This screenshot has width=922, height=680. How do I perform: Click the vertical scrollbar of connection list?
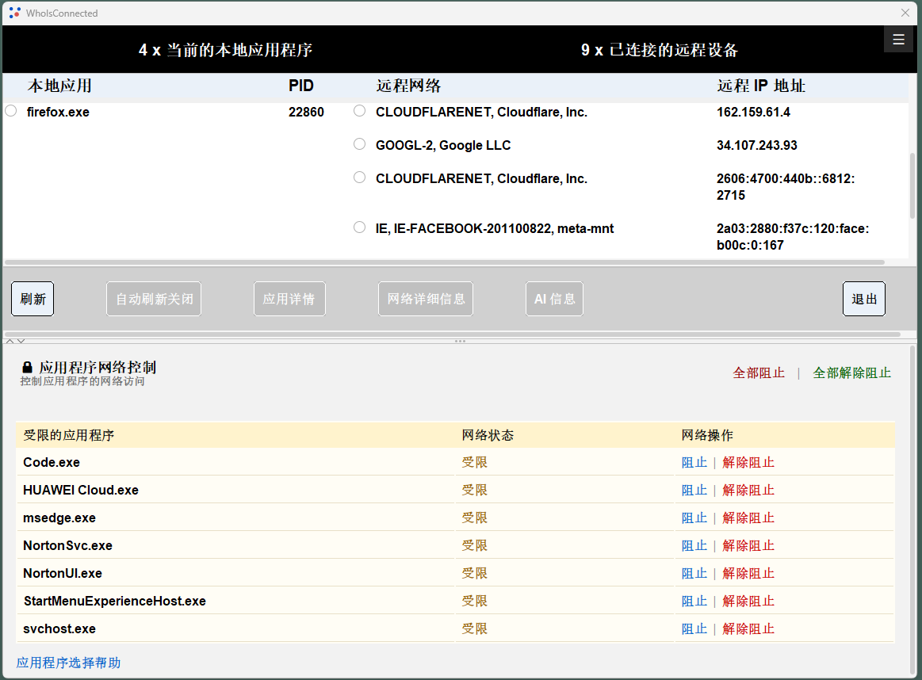tap(912, 185)
